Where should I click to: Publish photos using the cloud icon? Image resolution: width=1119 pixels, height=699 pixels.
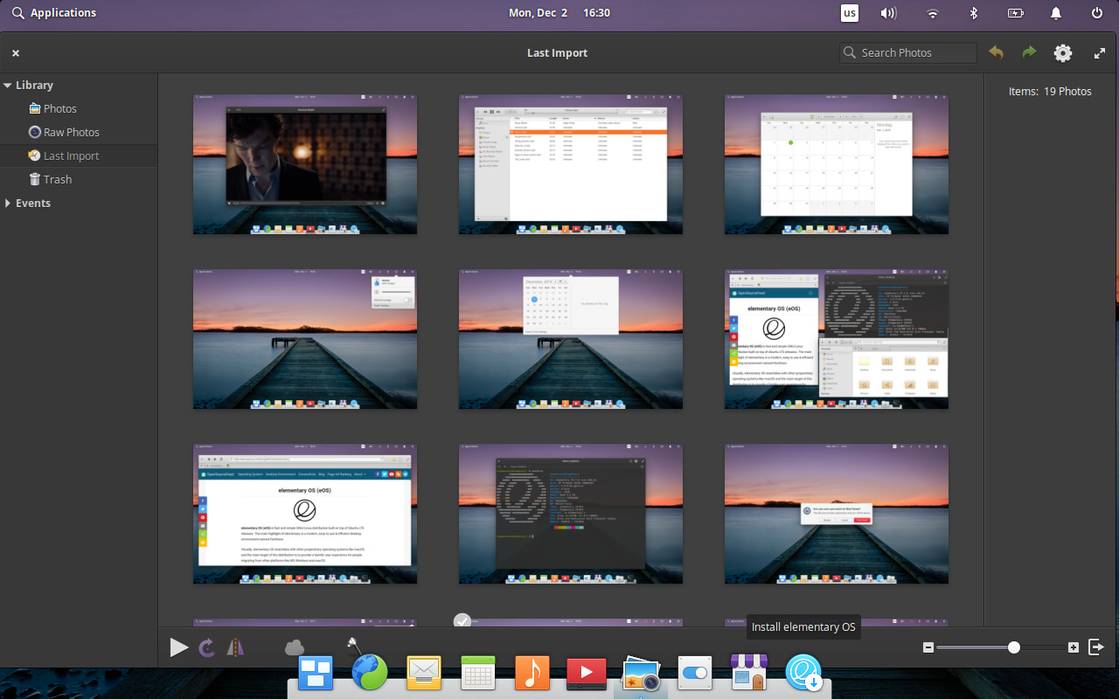[x=294, y=647]
